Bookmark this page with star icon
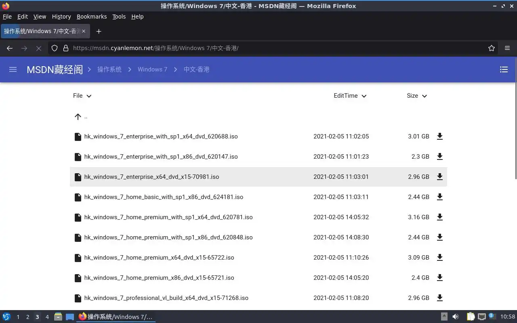The width and height of the screenshot is (517, 323). tap(492, 48)
